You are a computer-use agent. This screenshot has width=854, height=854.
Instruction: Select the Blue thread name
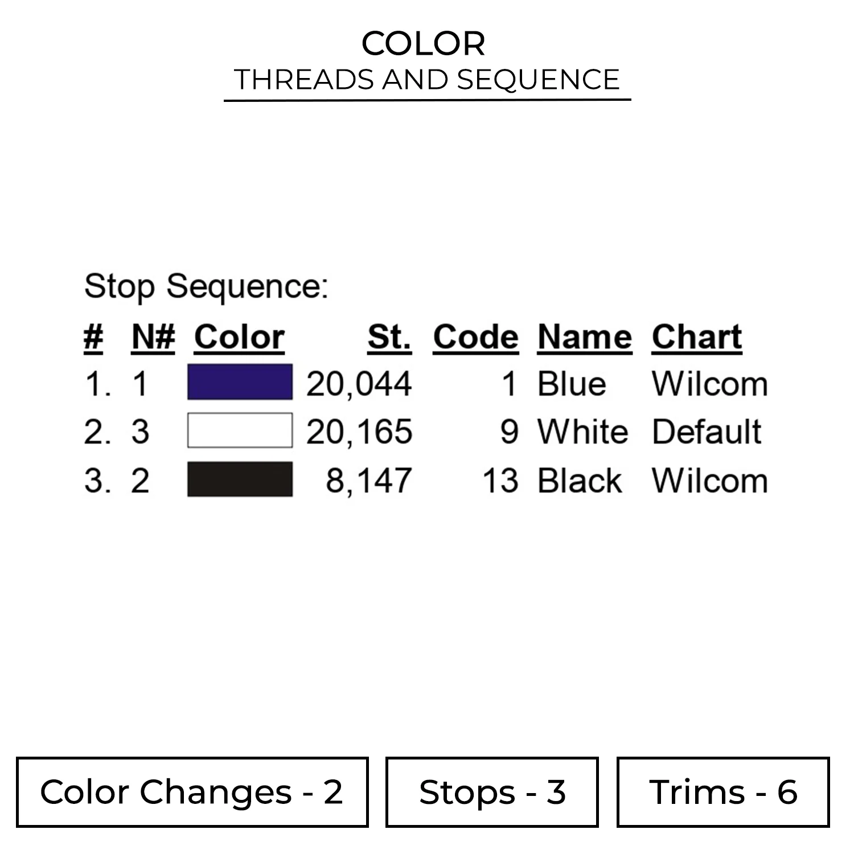[x=572, y=384]
